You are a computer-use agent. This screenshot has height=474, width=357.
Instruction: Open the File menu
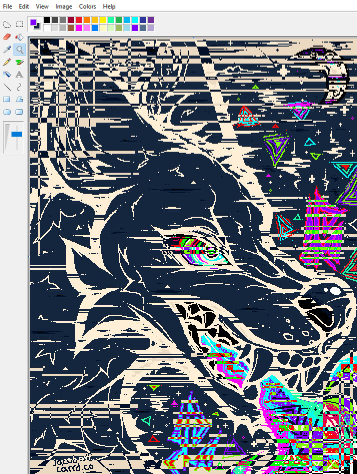7,7
